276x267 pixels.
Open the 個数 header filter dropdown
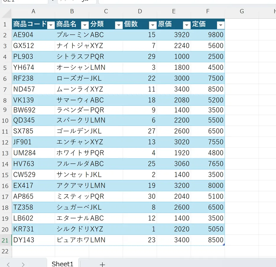(152, 25)
